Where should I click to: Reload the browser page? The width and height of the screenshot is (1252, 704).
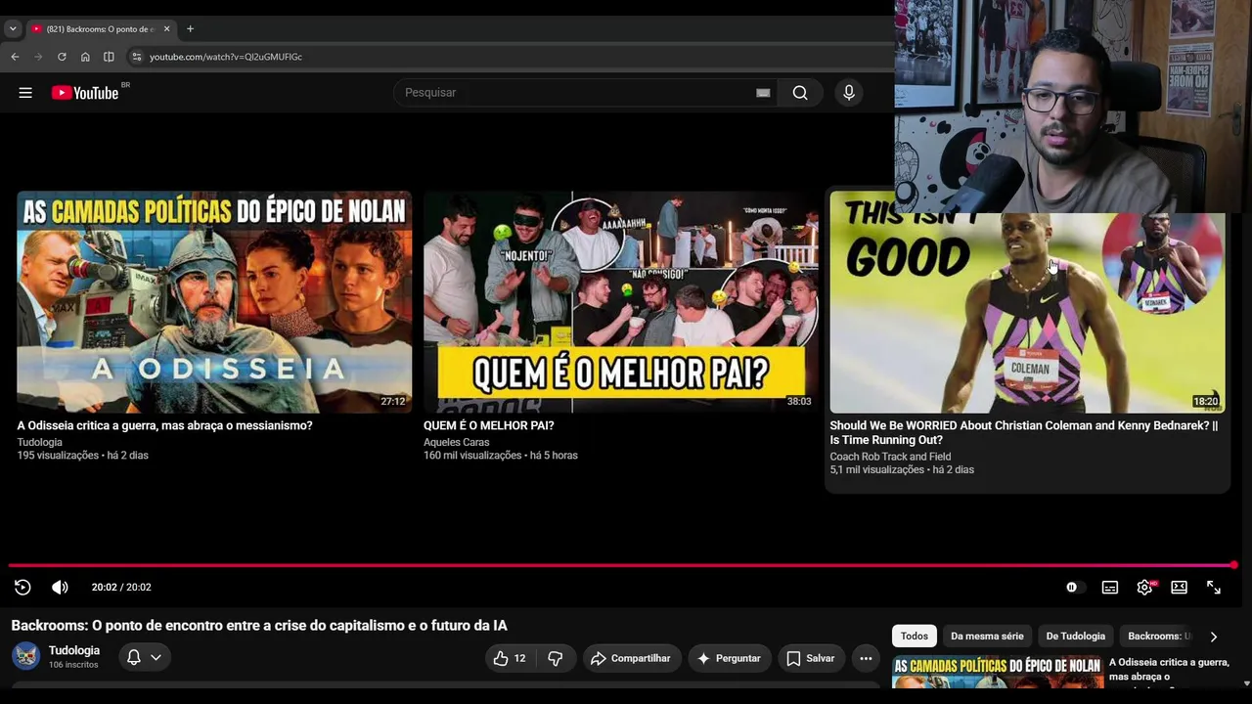62,57
